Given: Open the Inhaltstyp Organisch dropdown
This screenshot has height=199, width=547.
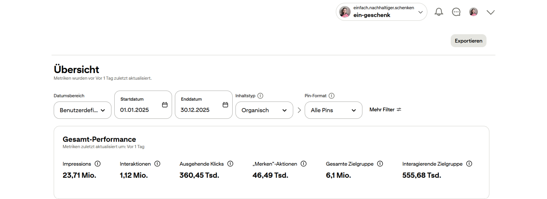Looking at the screenshot, I should [264, 110].
